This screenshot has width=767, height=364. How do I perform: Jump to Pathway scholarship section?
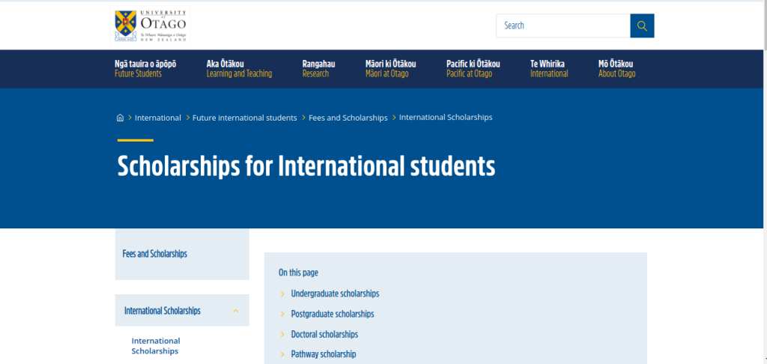point(324,354)
